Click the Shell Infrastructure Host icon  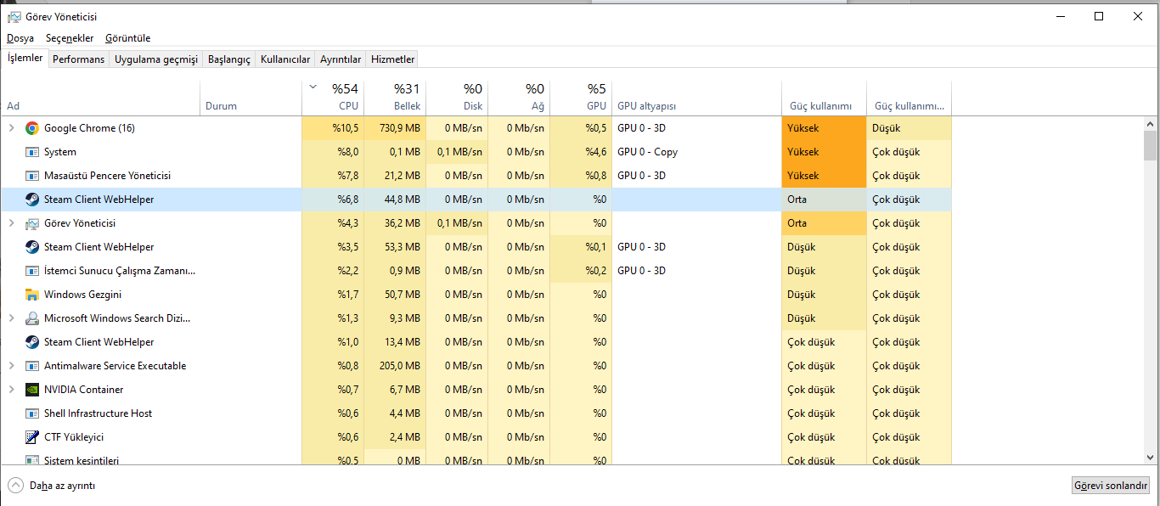32,413
